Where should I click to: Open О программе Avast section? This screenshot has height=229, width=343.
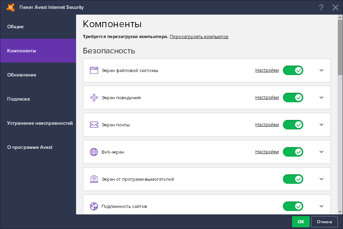[38, 147]
